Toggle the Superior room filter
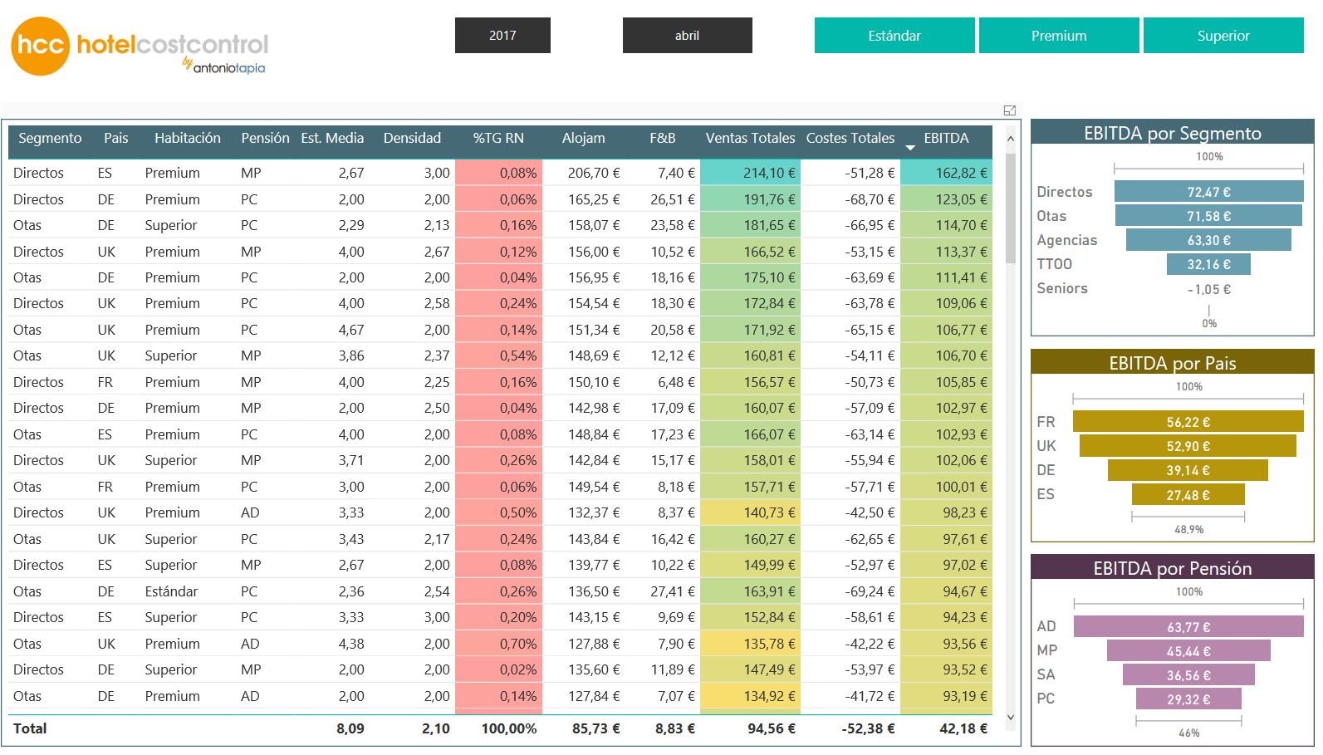Screen dimensions: 1323x755 (1223, 36)
